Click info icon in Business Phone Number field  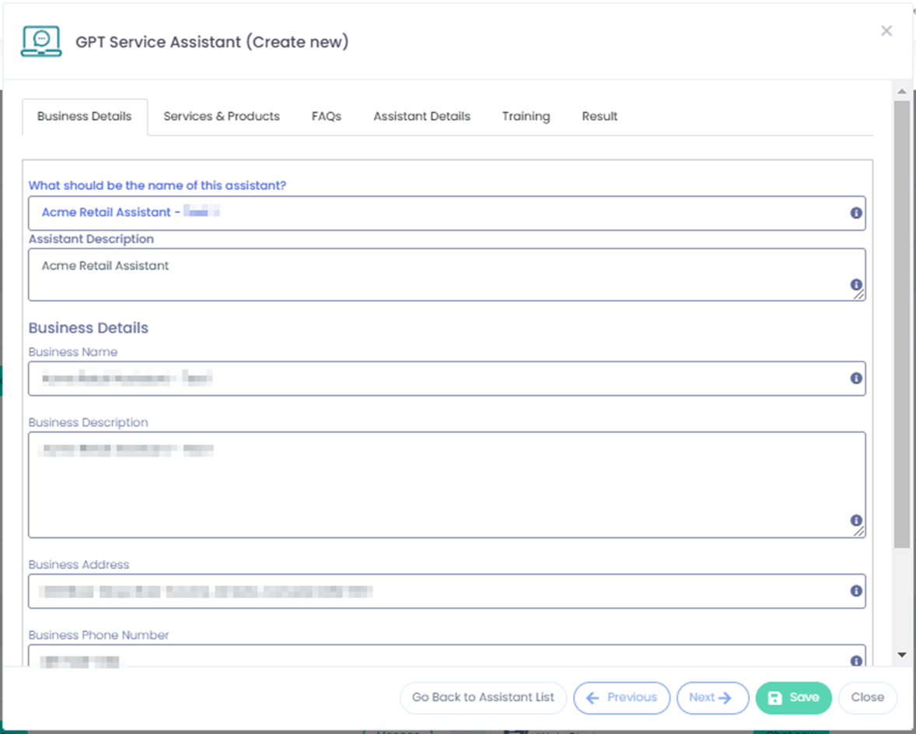856,661
